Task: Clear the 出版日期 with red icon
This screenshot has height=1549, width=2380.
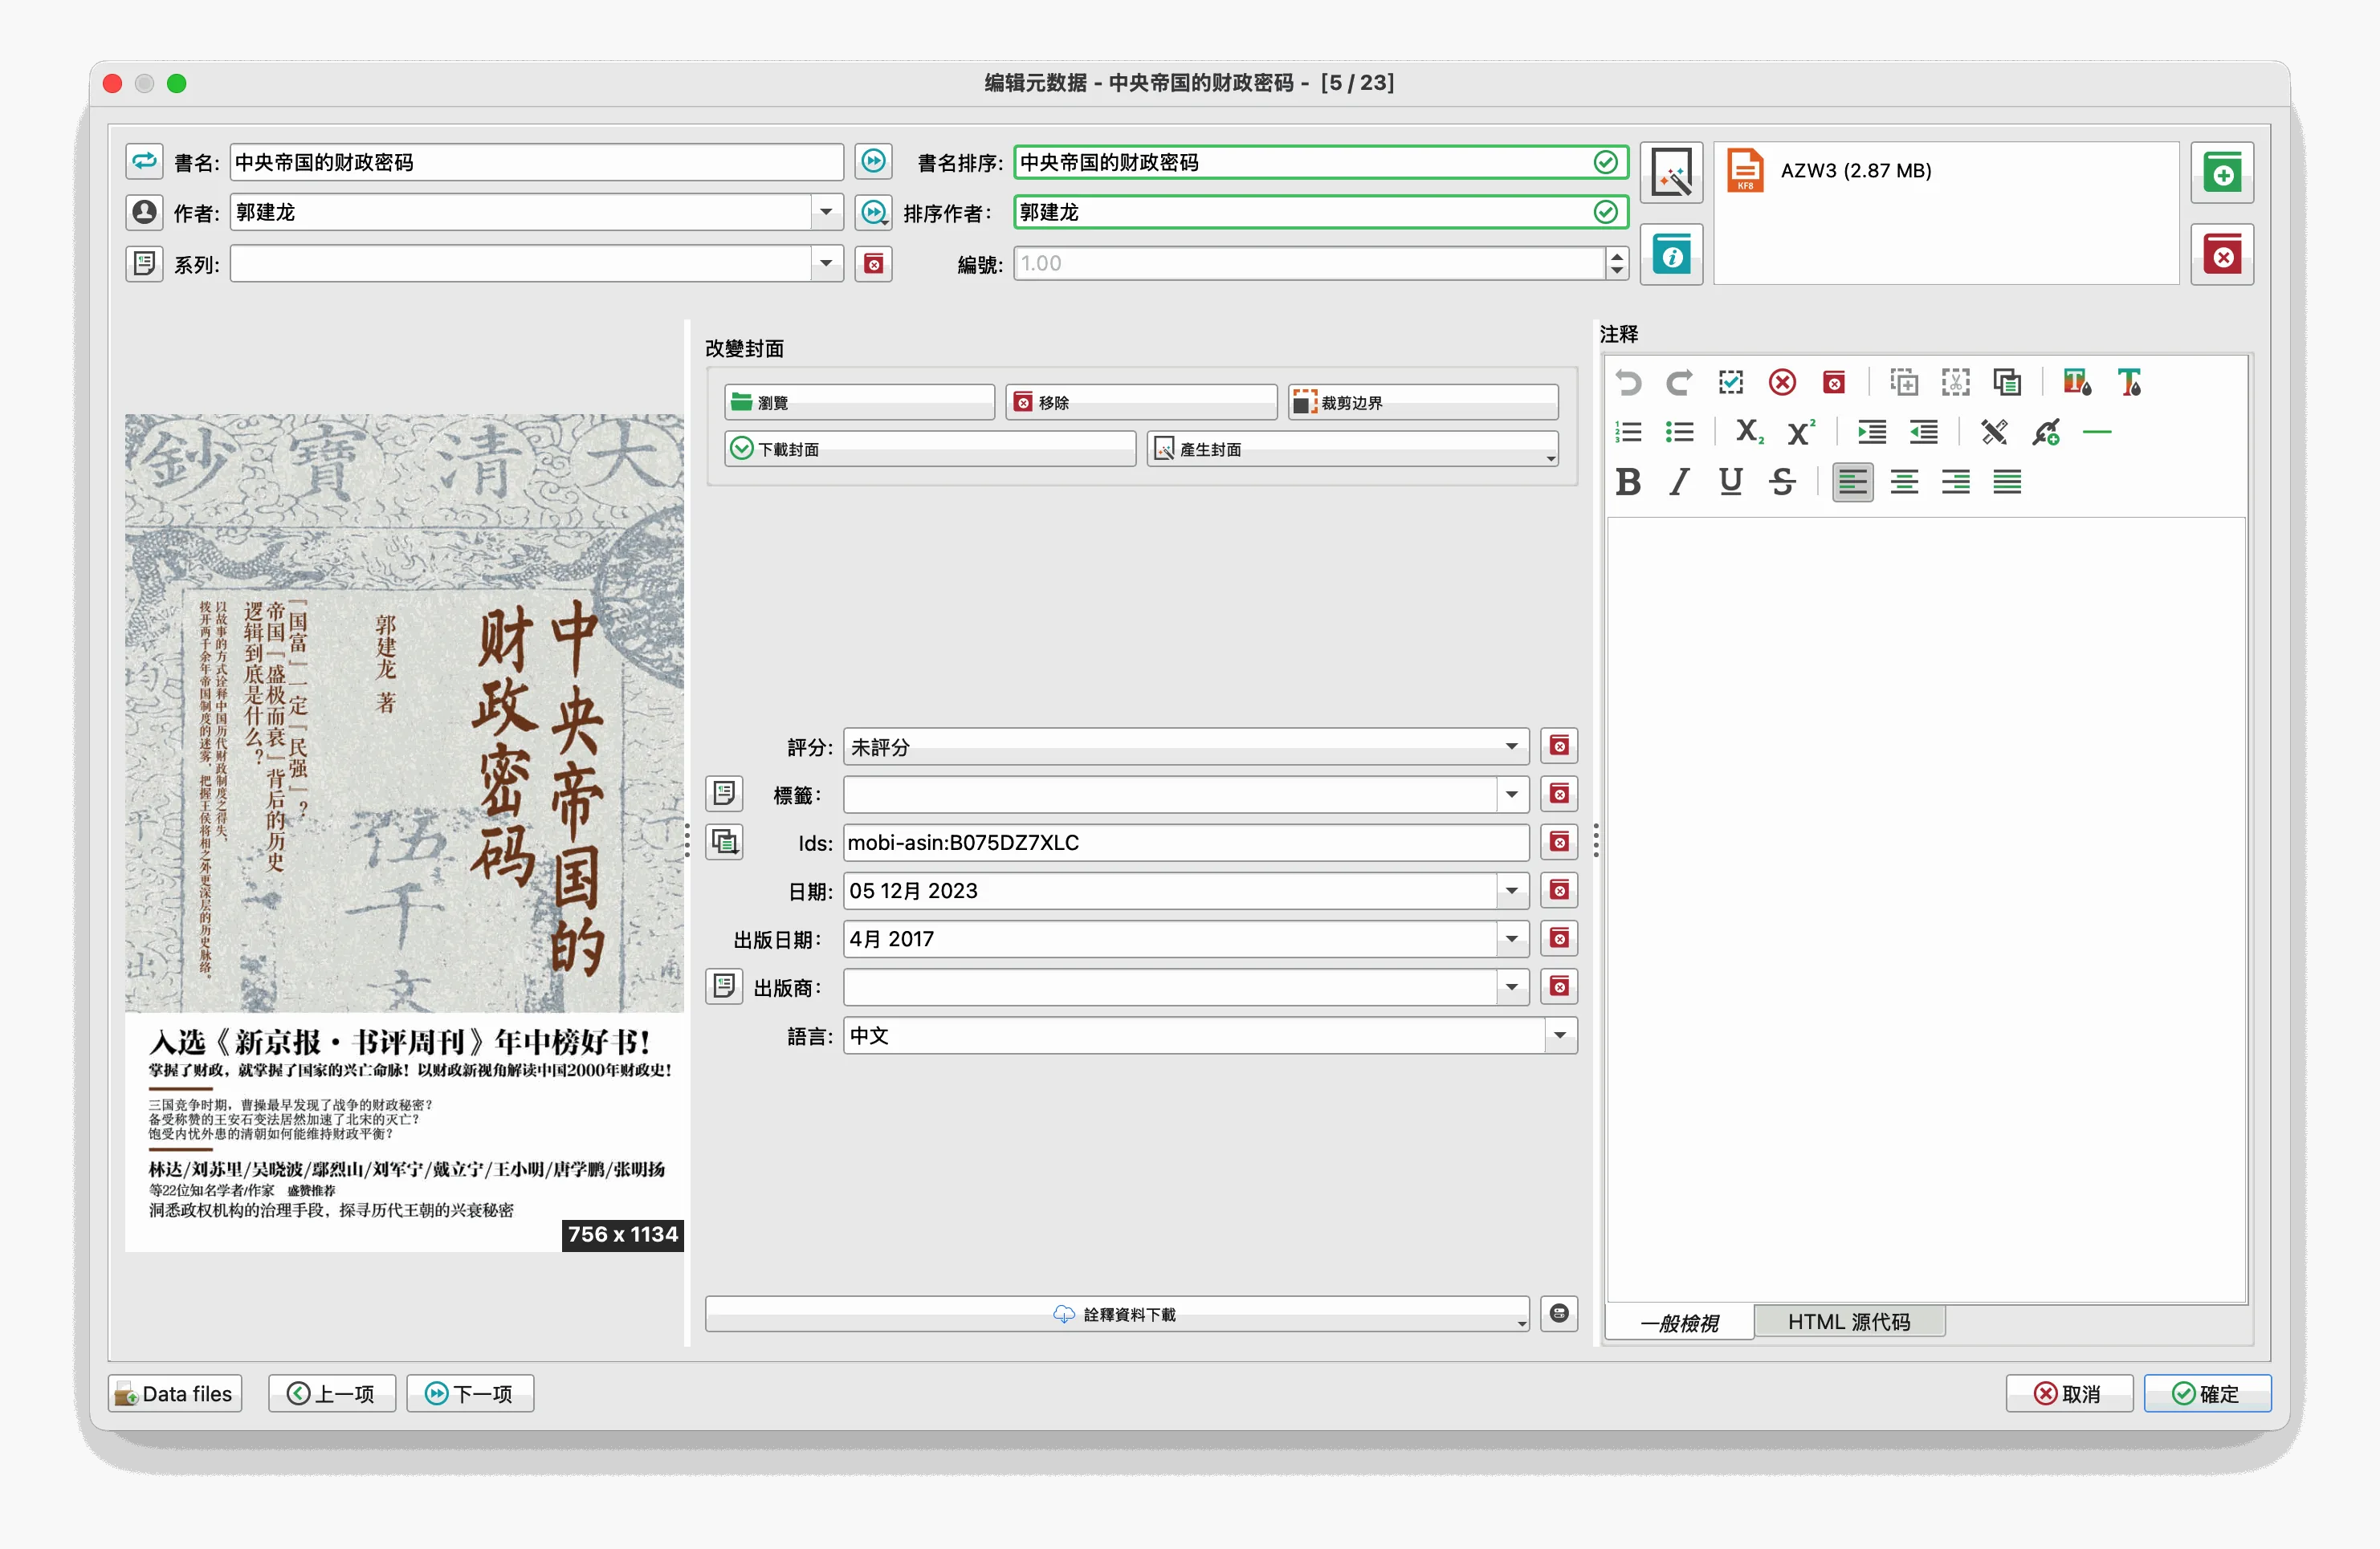Action: point(1559,938)
